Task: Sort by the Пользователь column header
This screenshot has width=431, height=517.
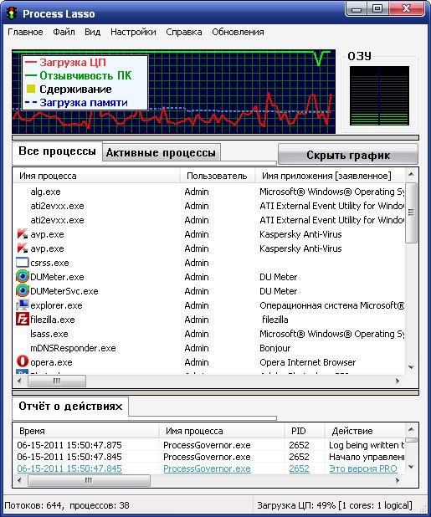Action: click(218, 176)
